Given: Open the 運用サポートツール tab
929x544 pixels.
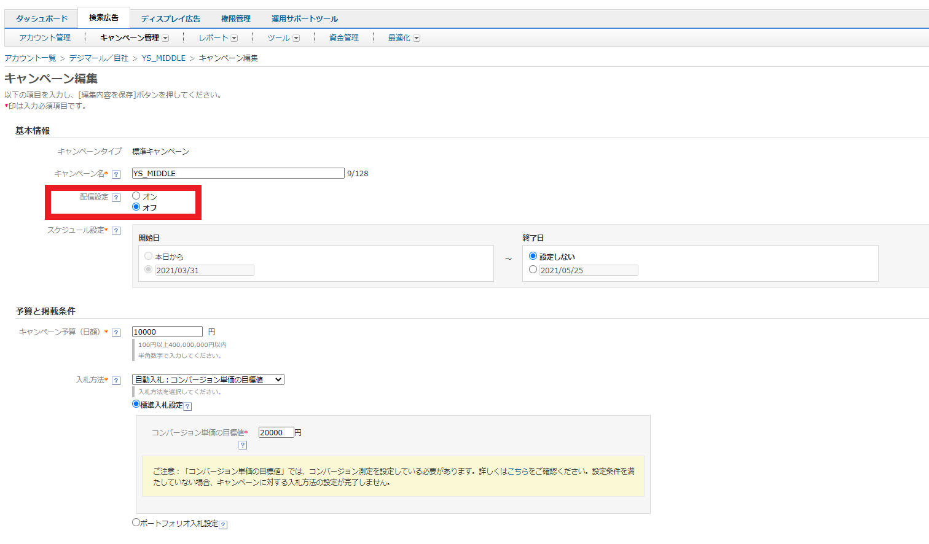Looking at the screenshot, I should (x=305, y=19).
